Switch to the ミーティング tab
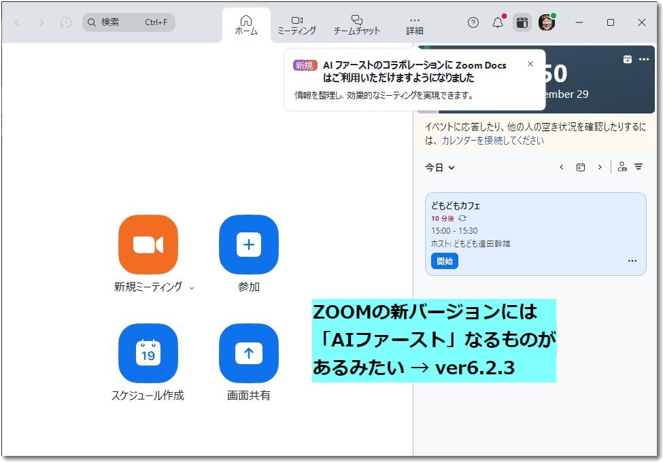The height and width of the screenshot is (462, 663). [296, 25]
